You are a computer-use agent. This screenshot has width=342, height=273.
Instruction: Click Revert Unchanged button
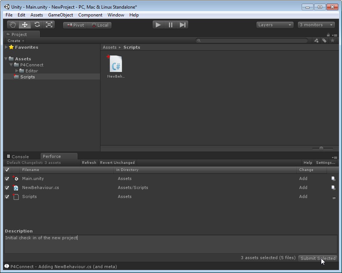click(117, 163)
